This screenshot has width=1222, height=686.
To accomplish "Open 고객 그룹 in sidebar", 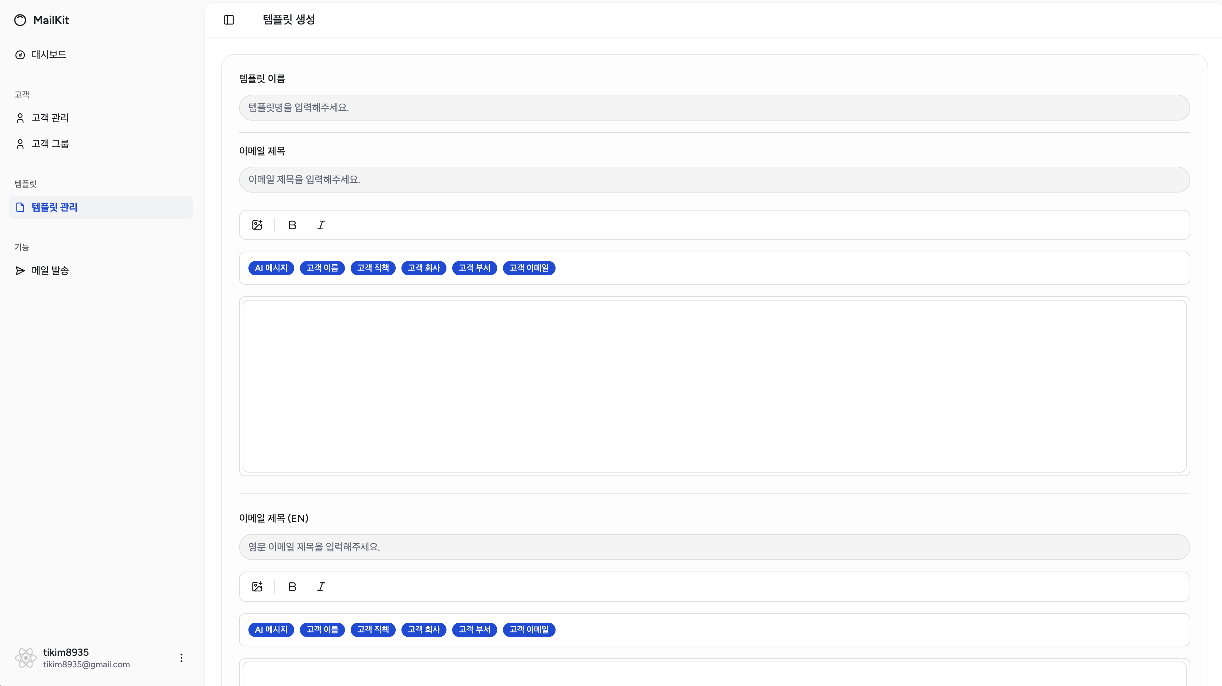I will click(x=50, y=144).
